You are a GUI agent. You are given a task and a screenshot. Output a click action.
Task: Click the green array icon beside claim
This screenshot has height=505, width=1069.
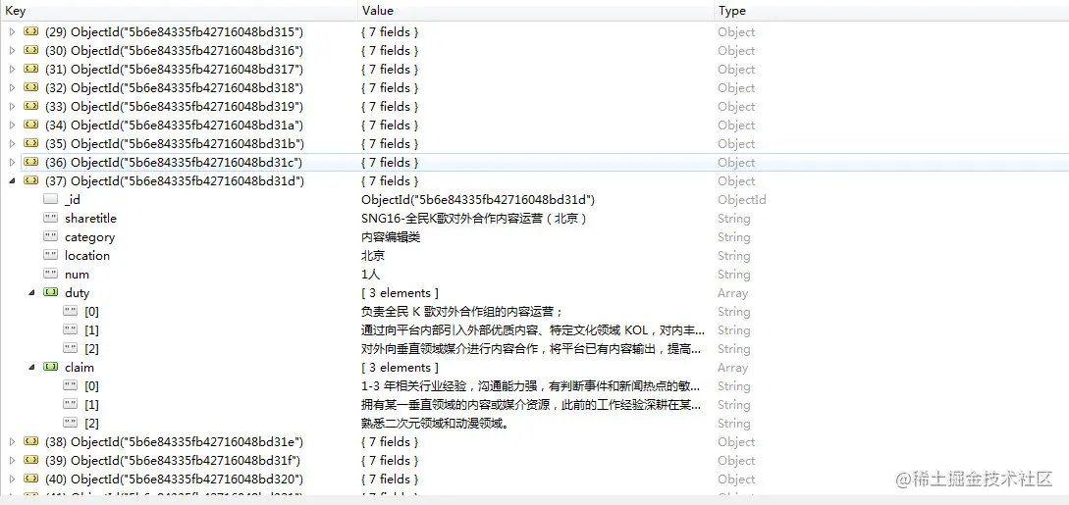click(50, 367)
